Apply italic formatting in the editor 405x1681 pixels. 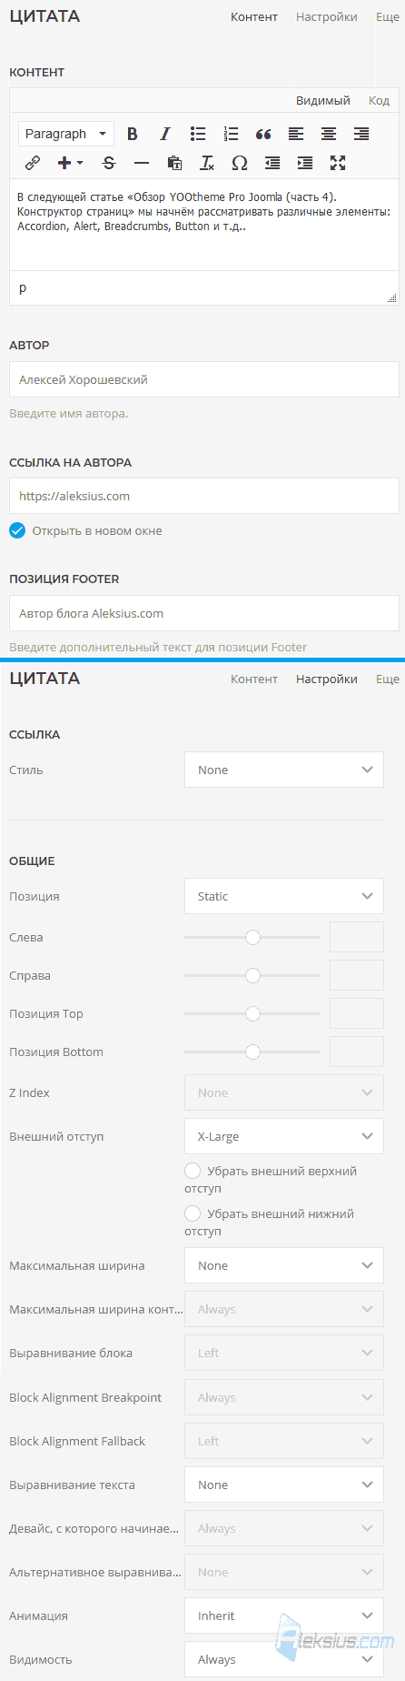pyautogui.click(x=165, y=134)
